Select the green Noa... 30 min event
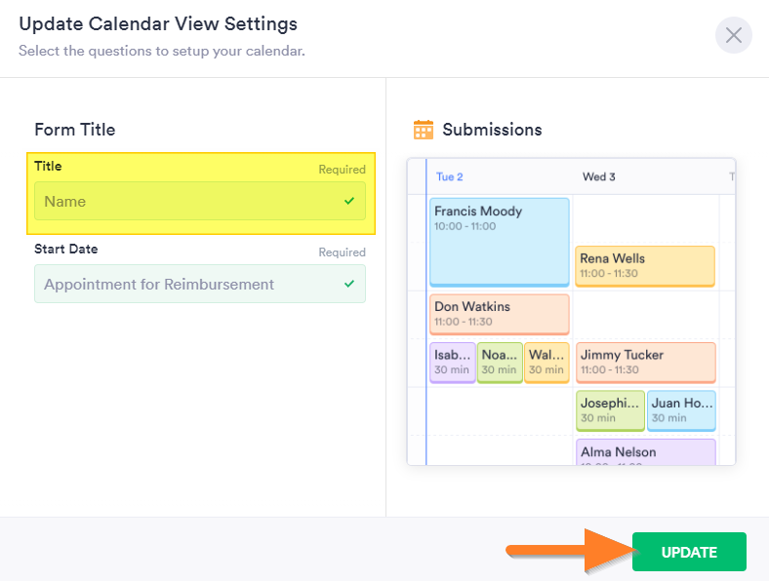The width and height of the screenshot is (769, 581). (500, 363)
